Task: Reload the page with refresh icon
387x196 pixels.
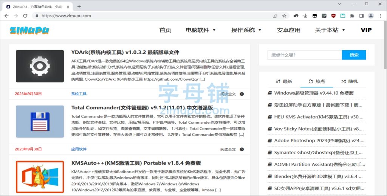Action: [x=25, y=16]
